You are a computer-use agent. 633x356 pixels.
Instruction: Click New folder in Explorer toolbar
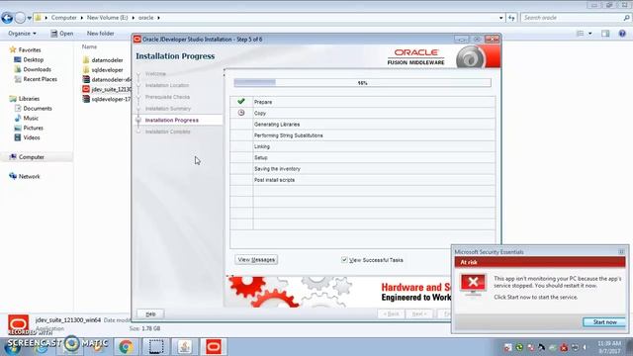(100, 34)
